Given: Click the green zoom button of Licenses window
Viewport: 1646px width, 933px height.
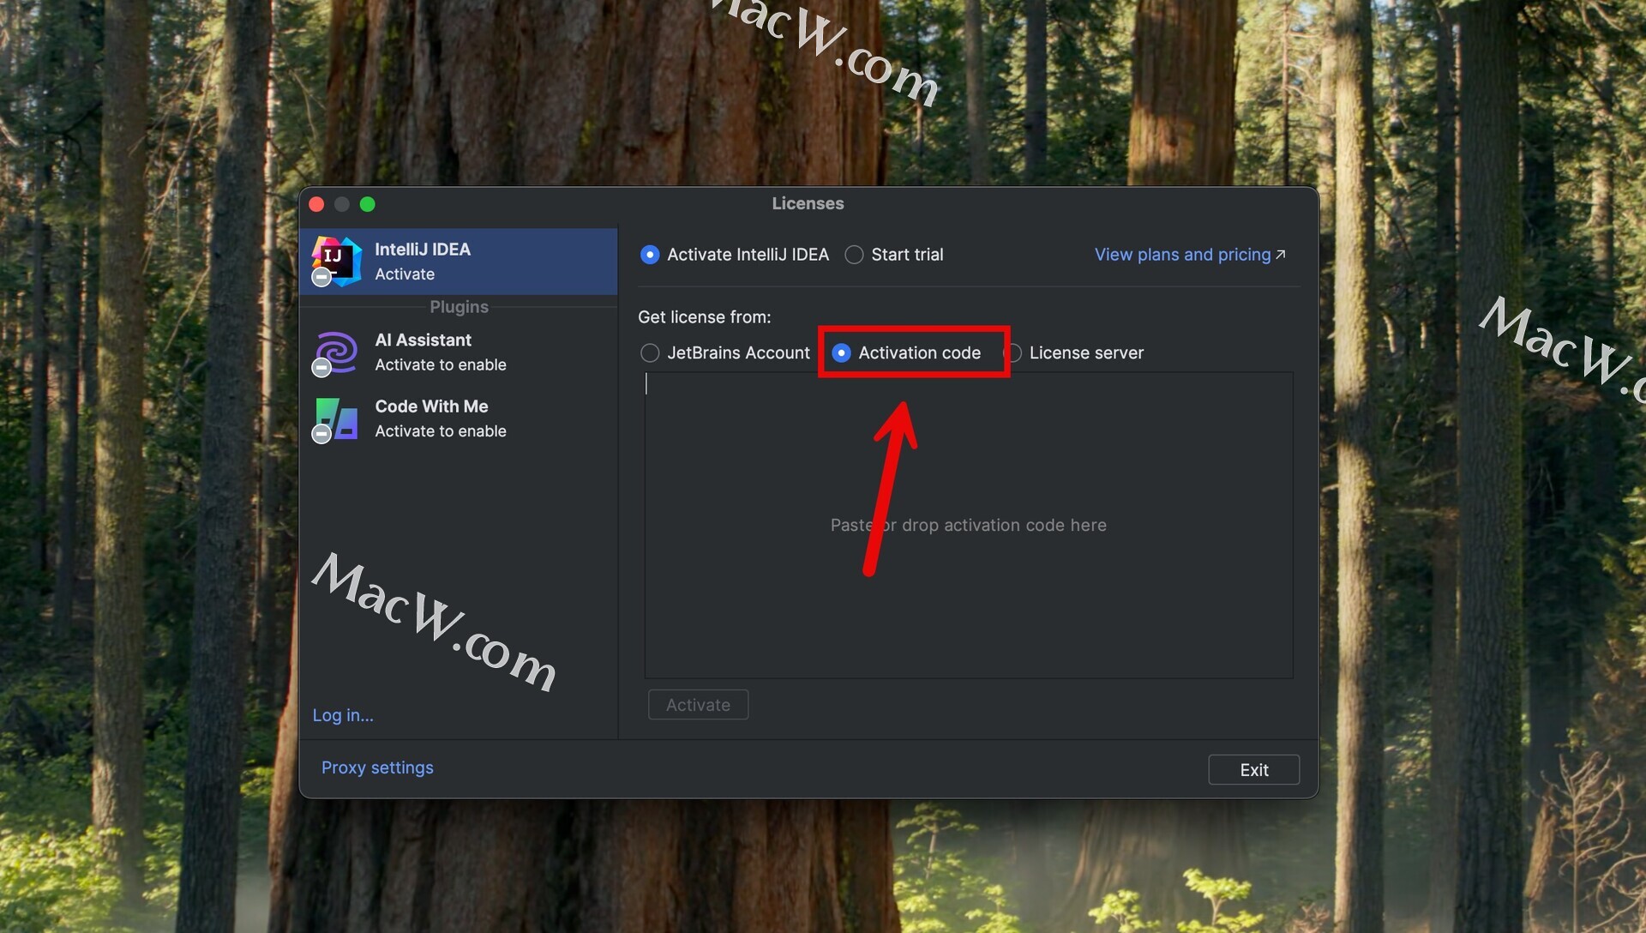Looking at the screenshot, I should pos(368,204).
